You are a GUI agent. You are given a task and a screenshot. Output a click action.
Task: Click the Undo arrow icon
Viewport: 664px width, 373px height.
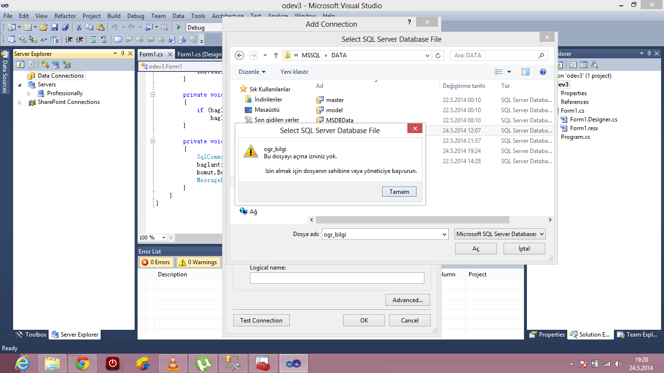(x=114, y=27)
